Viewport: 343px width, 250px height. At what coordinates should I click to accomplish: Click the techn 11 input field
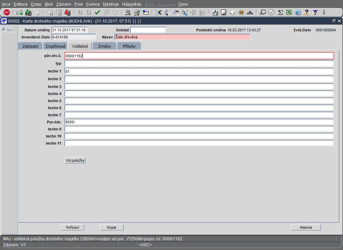point(199,143)
